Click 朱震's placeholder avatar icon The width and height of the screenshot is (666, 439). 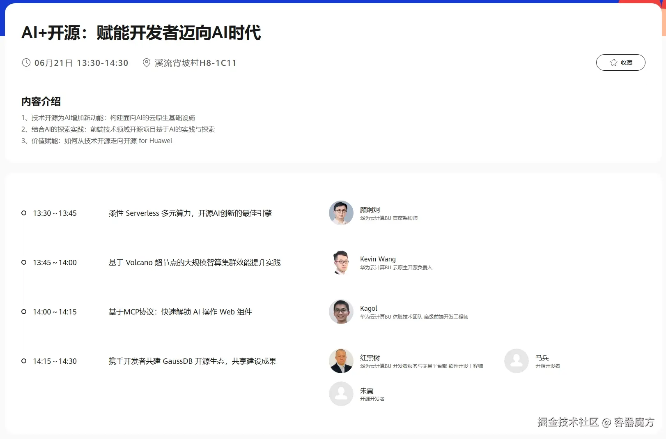click(x=341, y=394)
